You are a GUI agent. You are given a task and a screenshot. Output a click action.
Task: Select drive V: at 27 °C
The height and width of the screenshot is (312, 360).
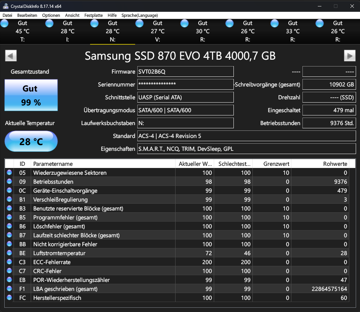[x=158, y=31]
